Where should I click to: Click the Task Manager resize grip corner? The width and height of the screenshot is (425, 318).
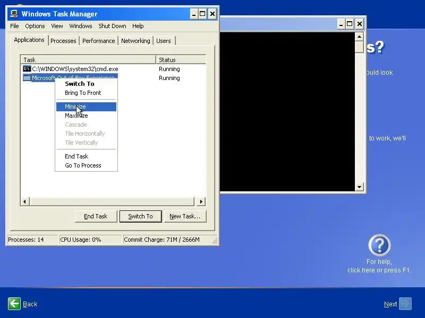pos(215,241)
